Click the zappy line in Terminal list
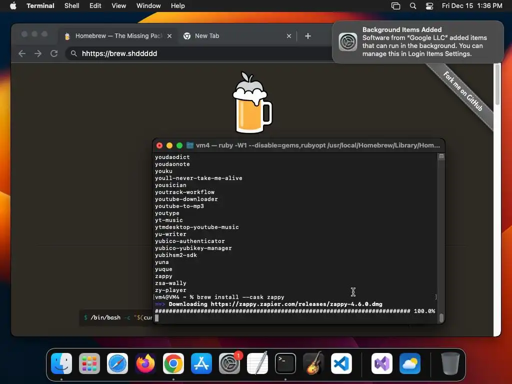Viewport: 512px width, 384px height. coord(163,276)
